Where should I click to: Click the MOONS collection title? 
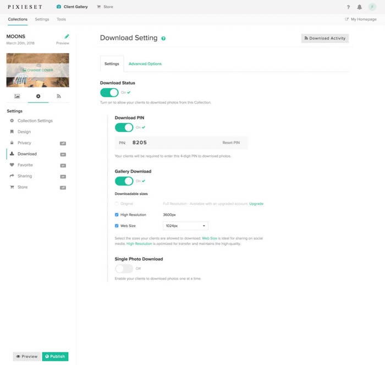16,36
